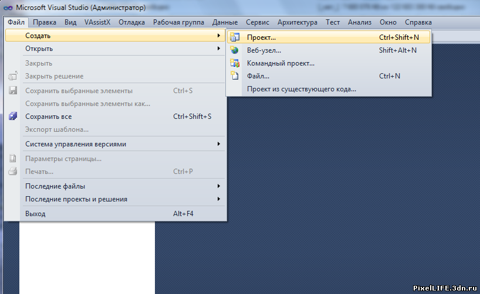This screenshot has height=294, width=480.
Task: Click the Ctrl+Shift+N shortcut text
Action: pyautogui.click(x=399, y=37)
